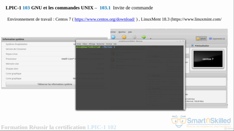Screen dimensions: 234x131
Task: Open the VirtualBox Fichier menu
Action: tap(113, 32)
